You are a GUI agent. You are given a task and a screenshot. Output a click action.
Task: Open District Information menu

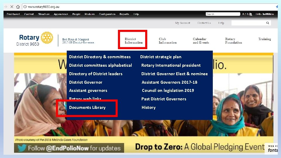tap(134, 41)
